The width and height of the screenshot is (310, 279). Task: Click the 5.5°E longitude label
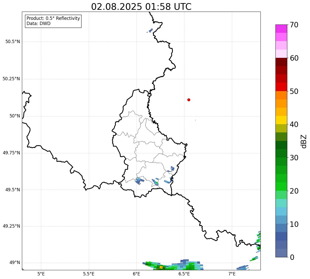89,274
